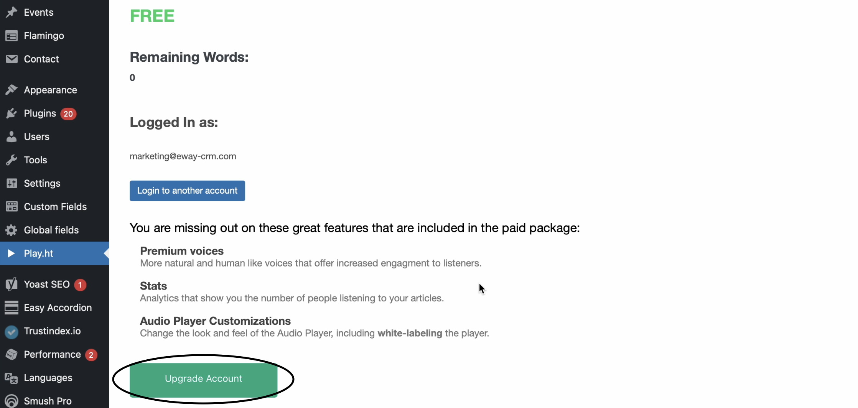
Task: Click the Smush Pro icon
Action: click(12, 401)
